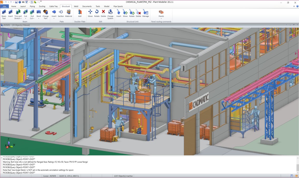The width and height of the screenshot is (299, 178).
Task: Click the cursor coordinates readout
Action: [x=69, y=176]
